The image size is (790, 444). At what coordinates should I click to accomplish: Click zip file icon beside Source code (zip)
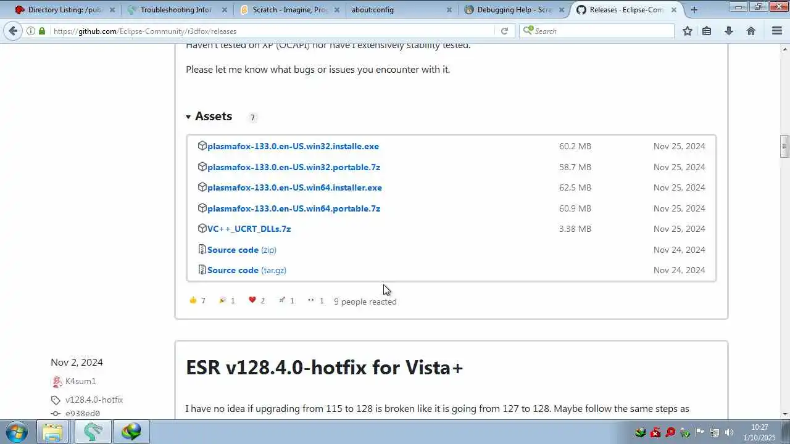coord(202,250)
